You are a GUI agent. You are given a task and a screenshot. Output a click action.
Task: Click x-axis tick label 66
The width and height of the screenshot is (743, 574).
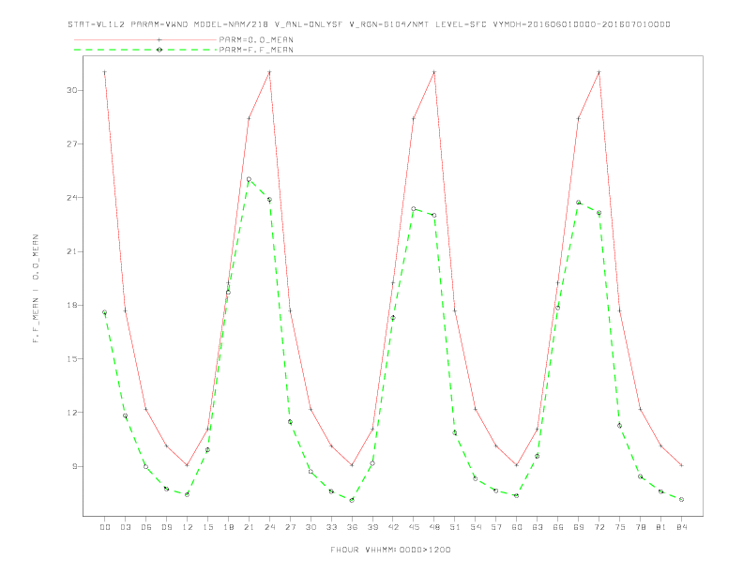coord(558,527)
